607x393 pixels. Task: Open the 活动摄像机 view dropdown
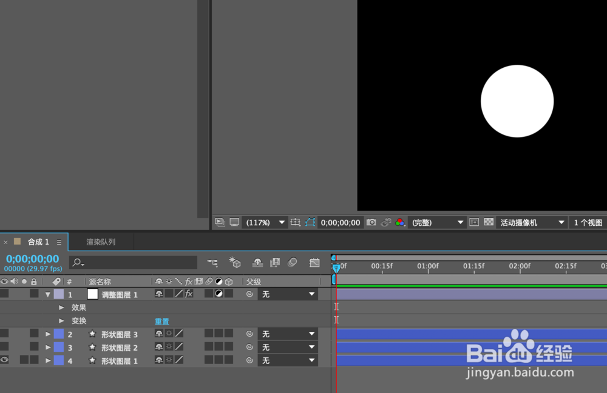pyautogui.click(x=532, y=222)
